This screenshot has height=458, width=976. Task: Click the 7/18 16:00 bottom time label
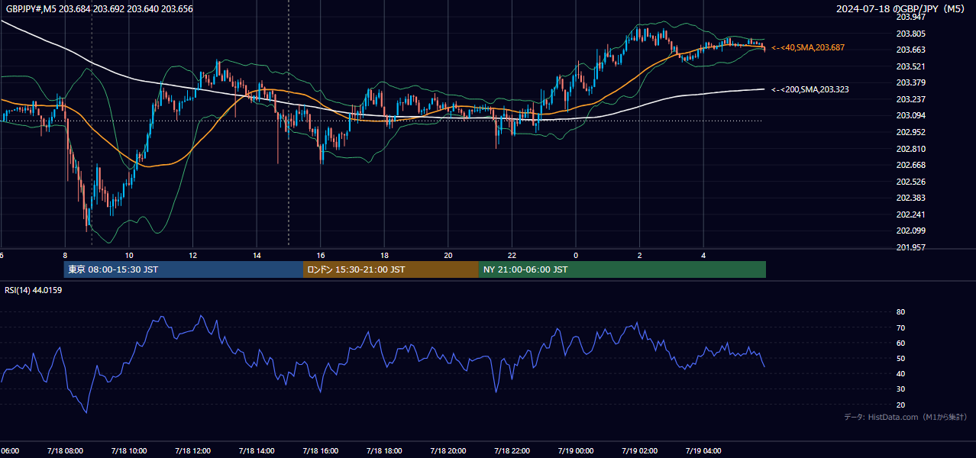click(320, 450)
